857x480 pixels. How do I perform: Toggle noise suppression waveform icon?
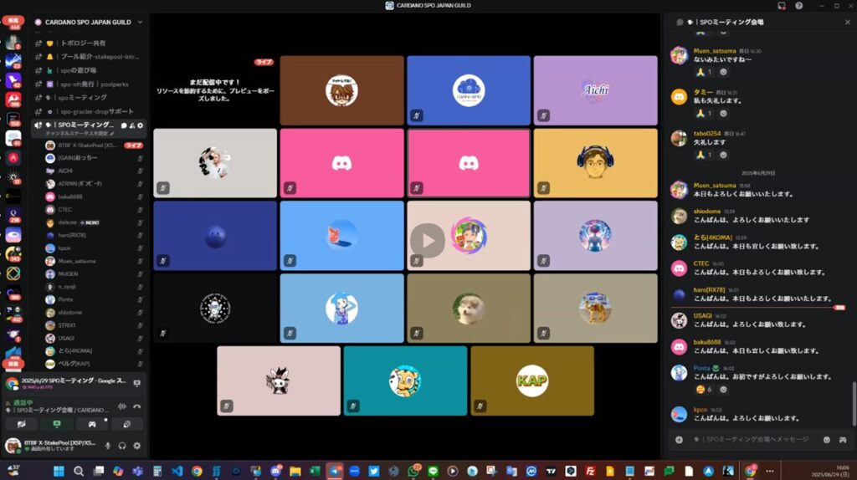coord(122,406)
